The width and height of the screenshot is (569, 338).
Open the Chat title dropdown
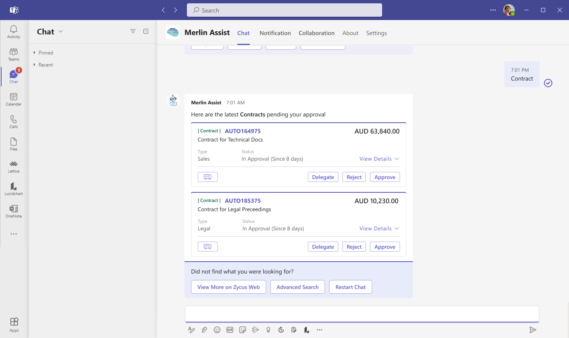tap(60, 32)
